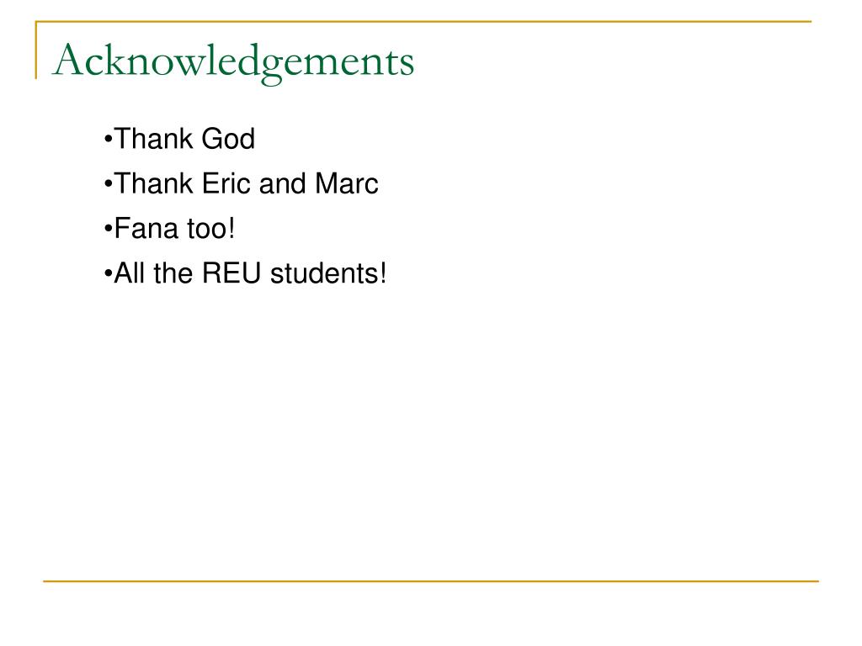This screenshot has height=646, width=862.
Task: Click the word 'too!' after Fana
Action: coord(211,229)
